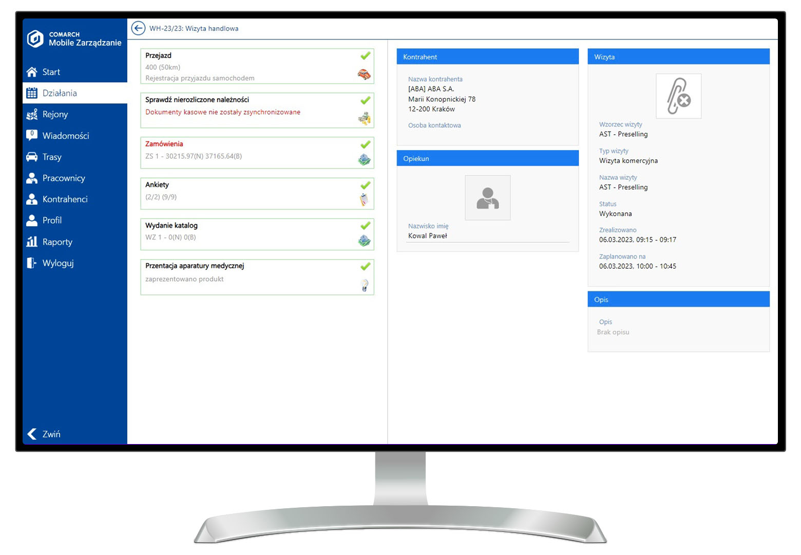801x555 pixels.
Task: Click the Kontrahent panel header
Action: (488, 57)
